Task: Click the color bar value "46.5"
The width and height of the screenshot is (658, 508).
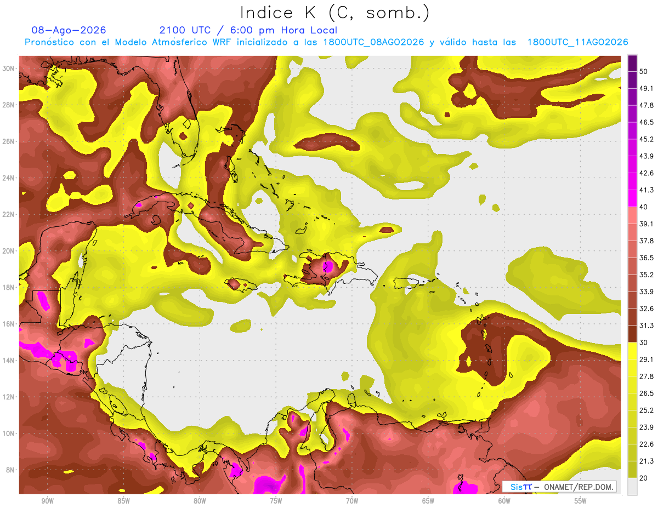Action: (646, 122)
